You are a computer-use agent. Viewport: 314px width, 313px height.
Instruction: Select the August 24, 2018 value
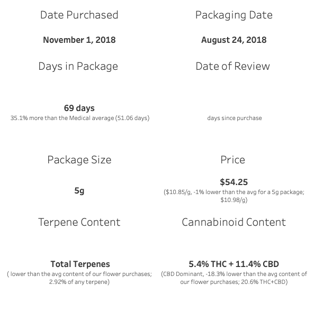[x=234, y=40]
